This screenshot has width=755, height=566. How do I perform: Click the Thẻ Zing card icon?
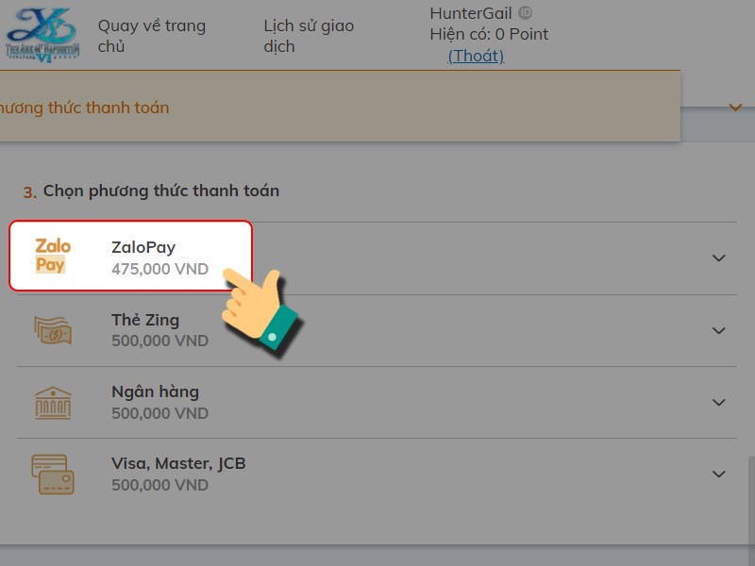53,330
